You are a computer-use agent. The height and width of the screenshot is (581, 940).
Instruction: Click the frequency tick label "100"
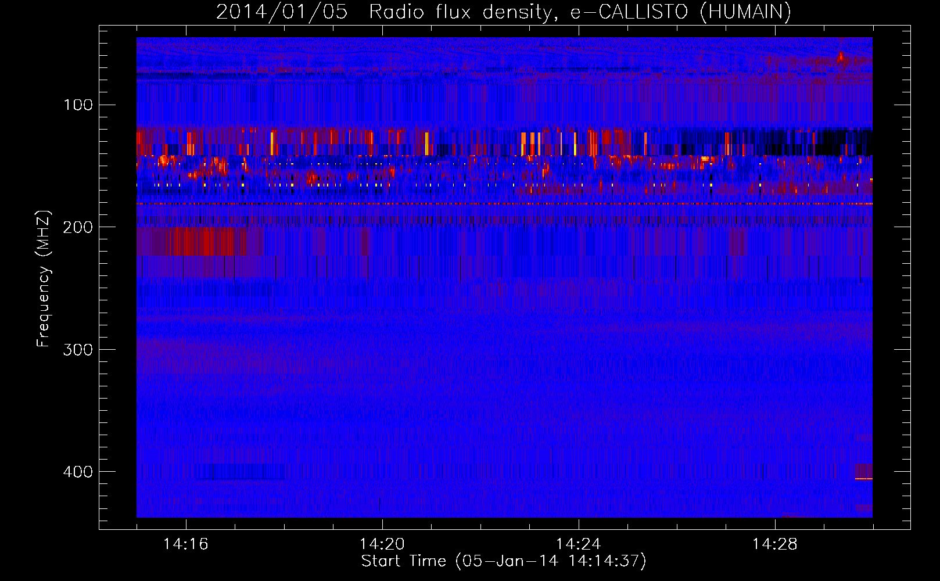point(78,105)
